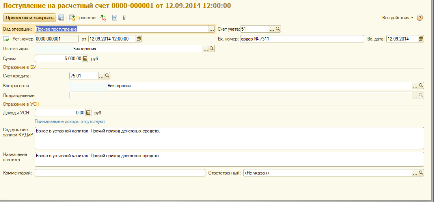Open the calendar picker for 'Вх. дата'
The width and height of the screenshot is (434, 202).
pyautogui.click(x=421, y=39)
